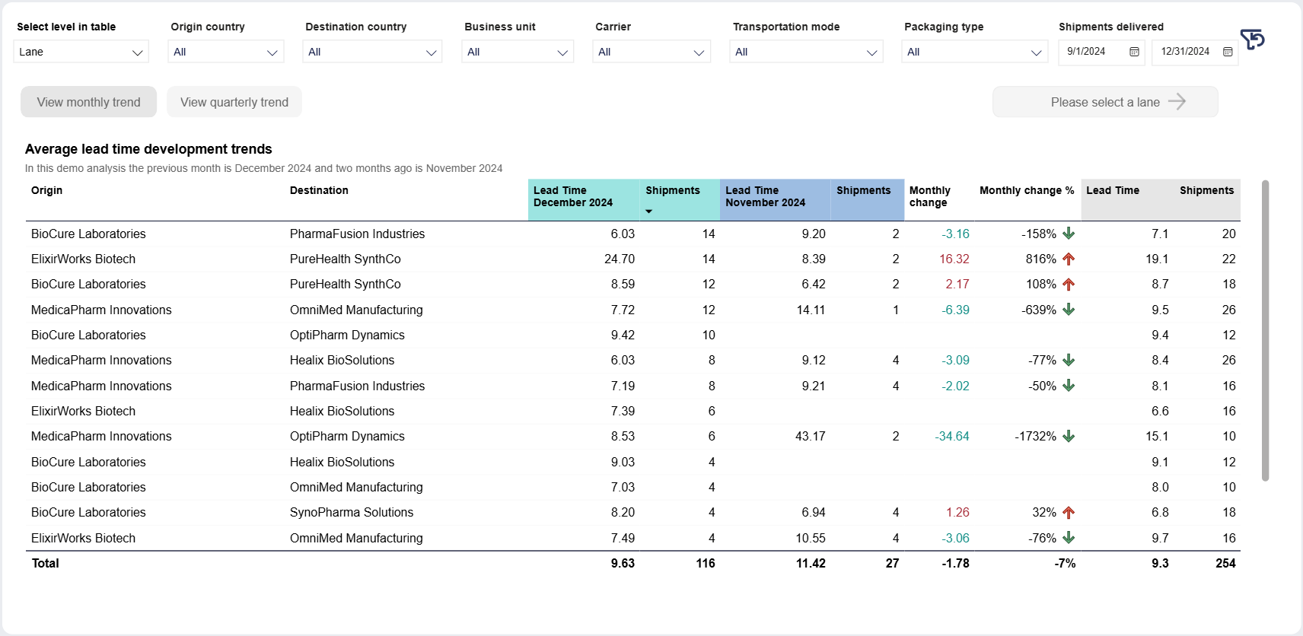Click the logo icon beside the date filters
The image size is (1303, 636).
tap(1252, 39)
